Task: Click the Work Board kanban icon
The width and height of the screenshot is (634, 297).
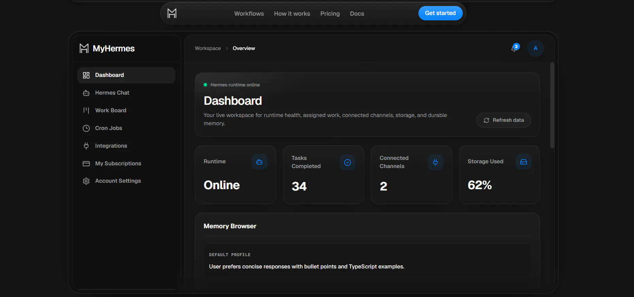Action: coord(86,110)
